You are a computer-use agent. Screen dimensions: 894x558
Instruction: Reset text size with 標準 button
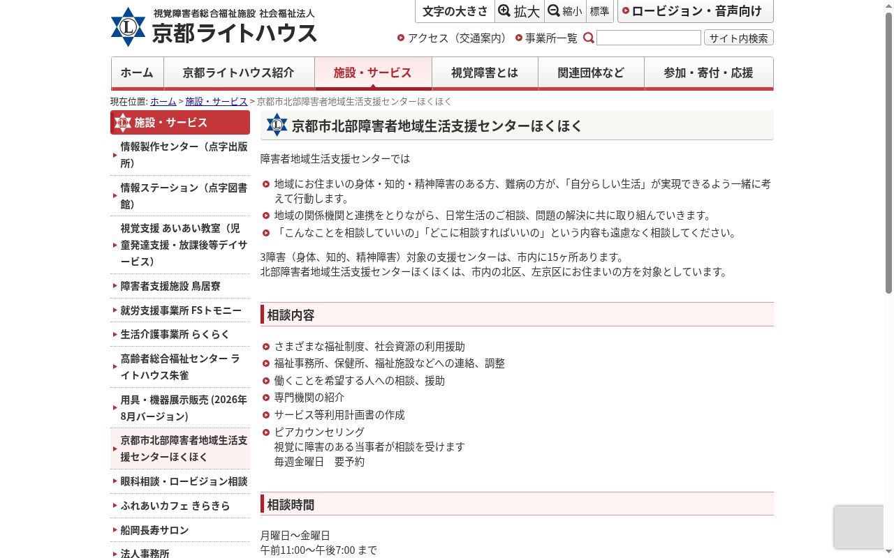[x=600, y=11]
